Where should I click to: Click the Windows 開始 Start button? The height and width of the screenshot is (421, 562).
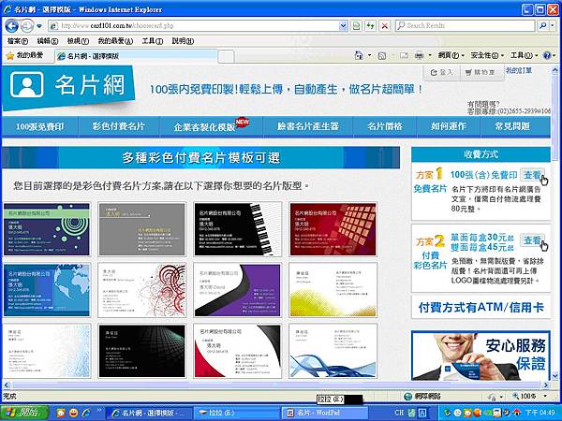[24, 413]
